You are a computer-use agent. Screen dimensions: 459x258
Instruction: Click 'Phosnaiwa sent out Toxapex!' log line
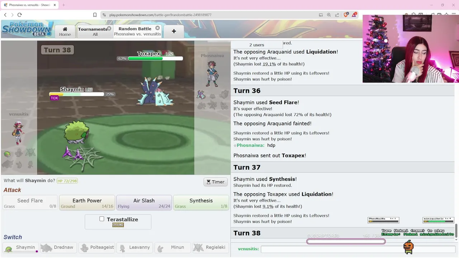point(270,156)
